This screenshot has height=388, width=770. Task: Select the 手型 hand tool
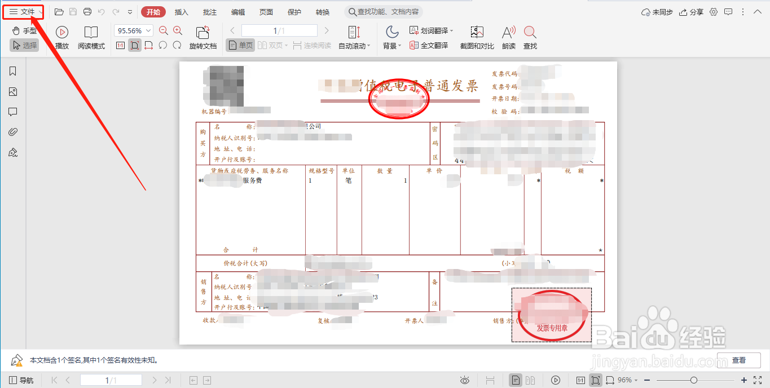(24, 31)
